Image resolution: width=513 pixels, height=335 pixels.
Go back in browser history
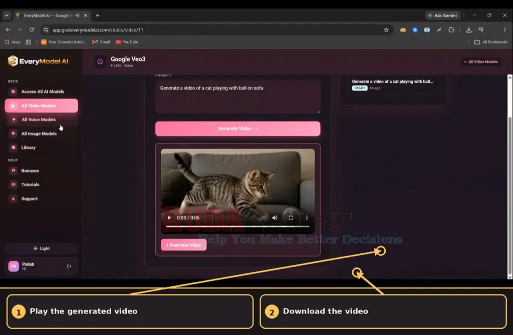click(8, 29)
